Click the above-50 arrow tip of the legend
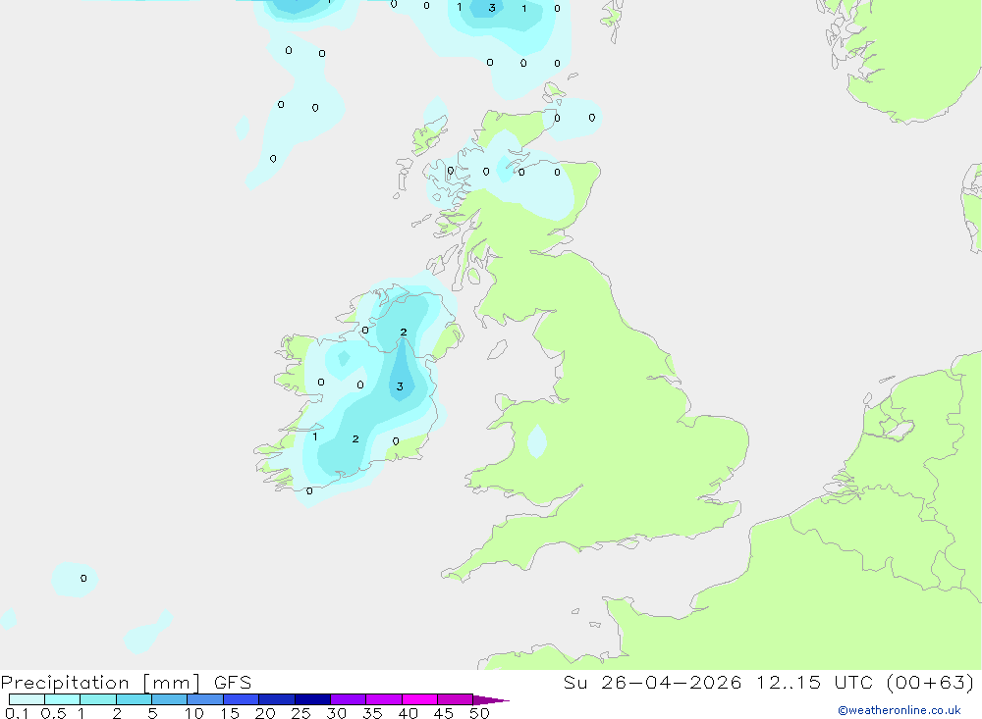 tap(490, 699)
